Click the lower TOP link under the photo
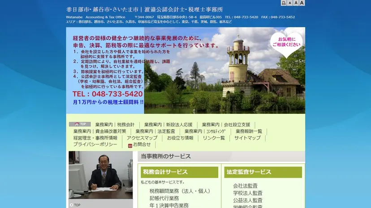This screenshot has width=371, height=208. click(x=77, y=205)
